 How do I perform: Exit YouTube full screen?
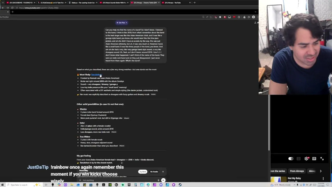point(322,159)
